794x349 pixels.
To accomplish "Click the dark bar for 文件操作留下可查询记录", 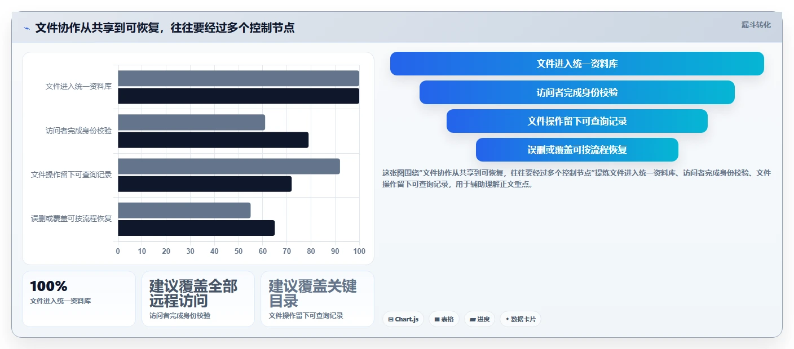I will pos(205,184).
